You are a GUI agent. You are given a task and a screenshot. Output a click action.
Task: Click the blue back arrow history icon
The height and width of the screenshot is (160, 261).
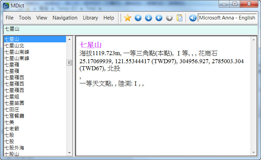coord(159,18)
